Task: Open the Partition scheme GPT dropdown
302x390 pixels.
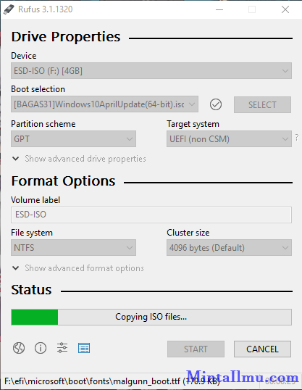Action: (73, 138)
